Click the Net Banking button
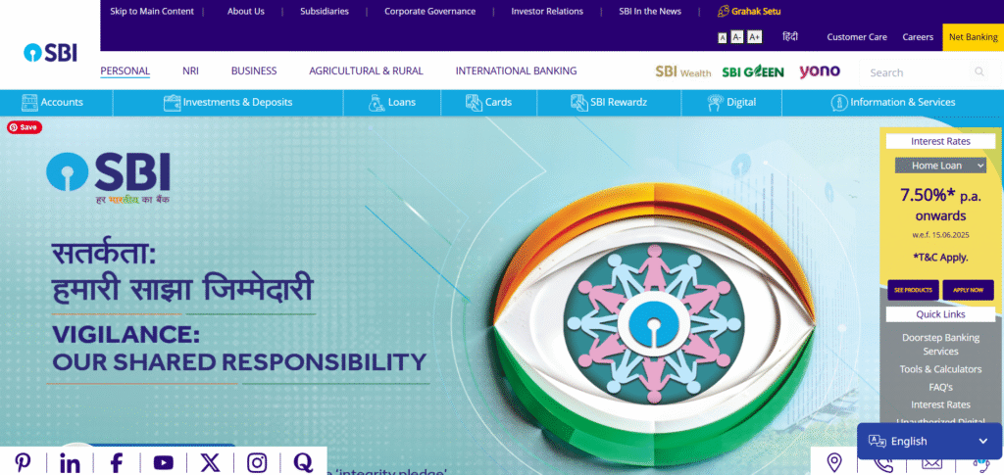This screenshot has width=1004, height=475. pyautogui.click(x=974, y=37)
